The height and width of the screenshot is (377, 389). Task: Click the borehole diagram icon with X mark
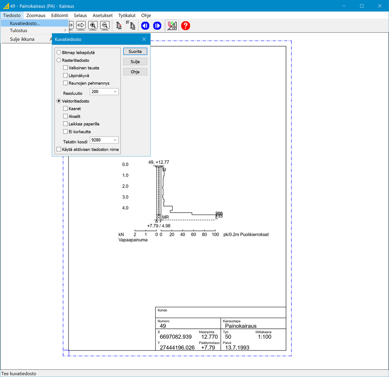coord(131,25)
